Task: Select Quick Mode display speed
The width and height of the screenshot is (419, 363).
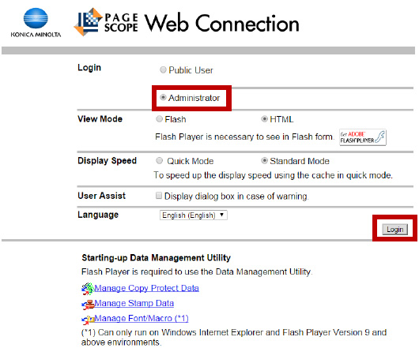Action: [159, 160]
